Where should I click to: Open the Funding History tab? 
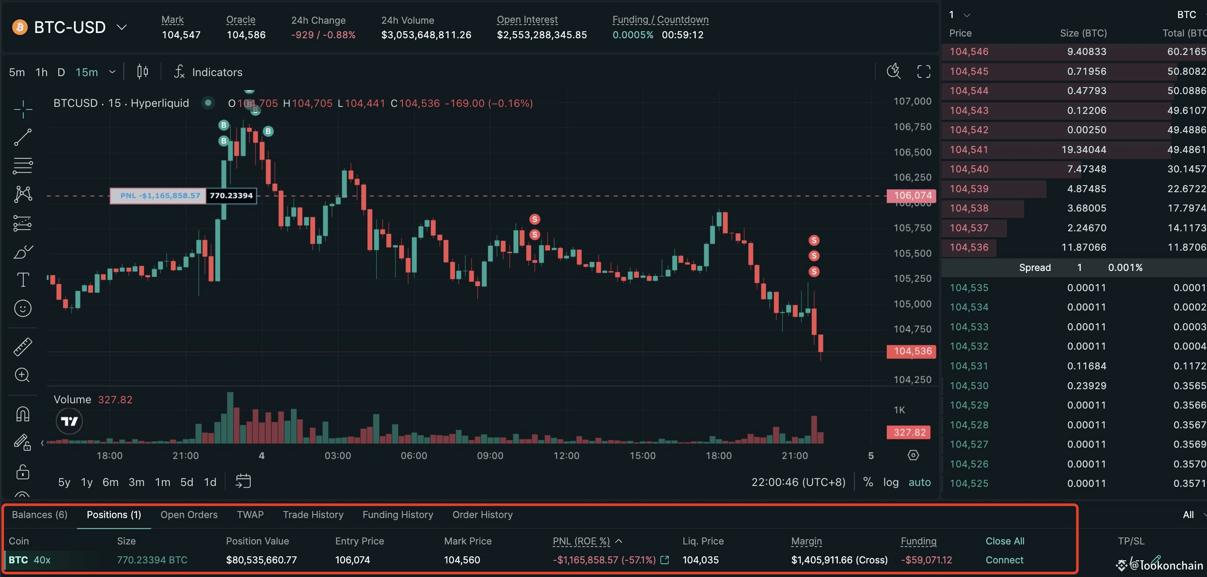pyautogui.click(x=398, y=515)
